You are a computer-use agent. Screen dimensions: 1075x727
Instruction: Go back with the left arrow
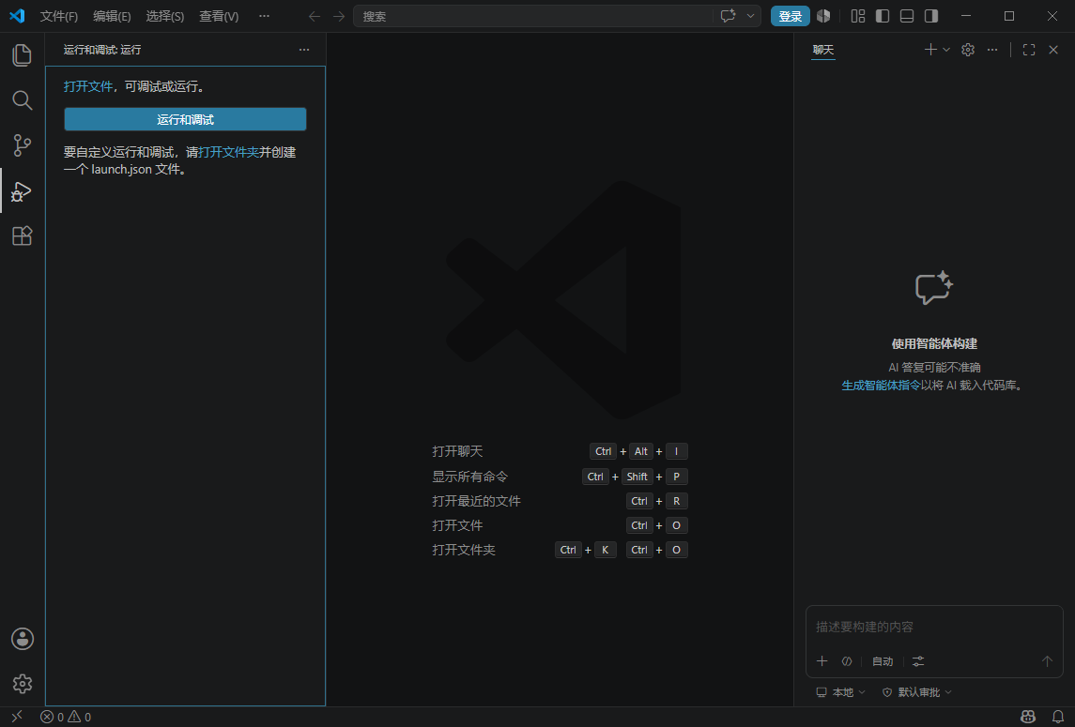click(x=314, y=16)
